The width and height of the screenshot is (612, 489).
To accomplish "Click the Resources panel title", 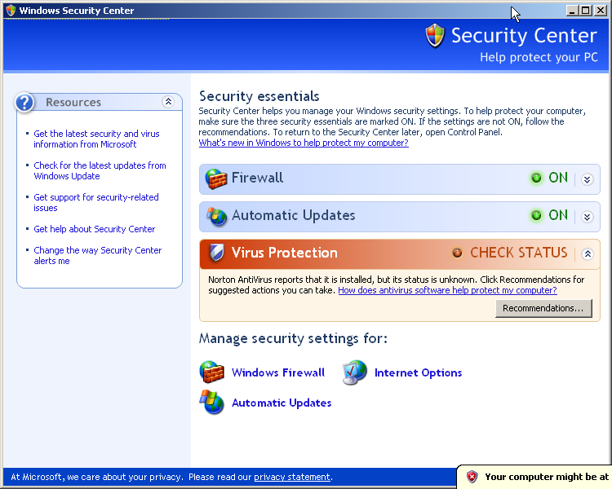I will (73, 102).
